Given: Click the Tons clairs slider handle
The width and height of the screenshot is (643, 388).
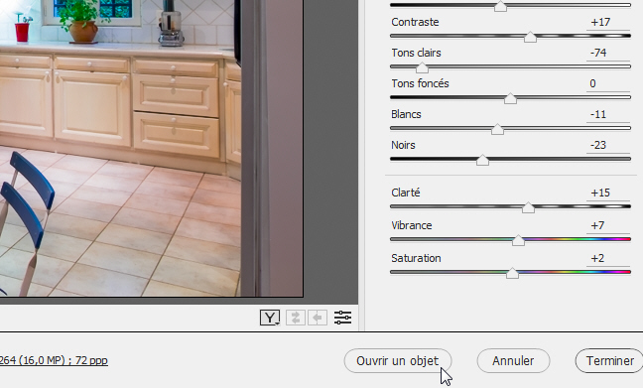Looking at the screenshot, I should (422, 67).
